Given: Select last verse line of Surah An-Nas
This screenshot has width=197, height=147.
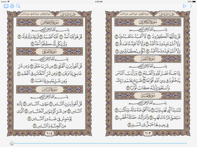Looking at the screenshot, I should [x=49, y=126].
